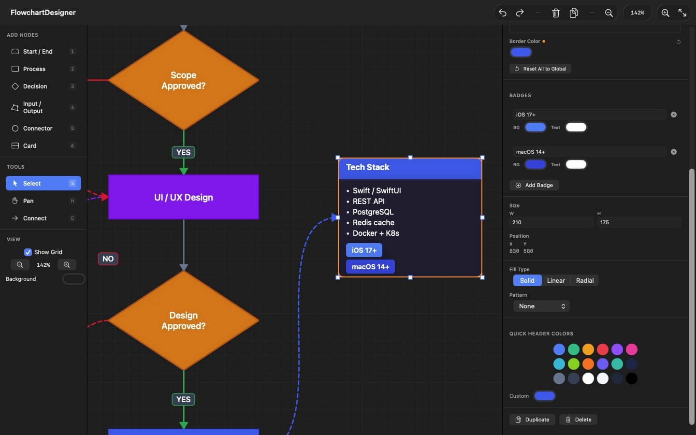Screen dimensions: 696x435
Task: Toggle the Background color switch
Action: 73,279
